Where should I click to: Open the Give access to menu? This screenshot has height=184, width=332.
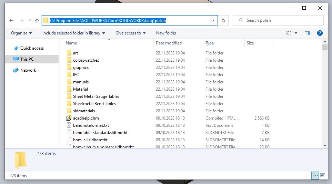(x=130, y=33)
